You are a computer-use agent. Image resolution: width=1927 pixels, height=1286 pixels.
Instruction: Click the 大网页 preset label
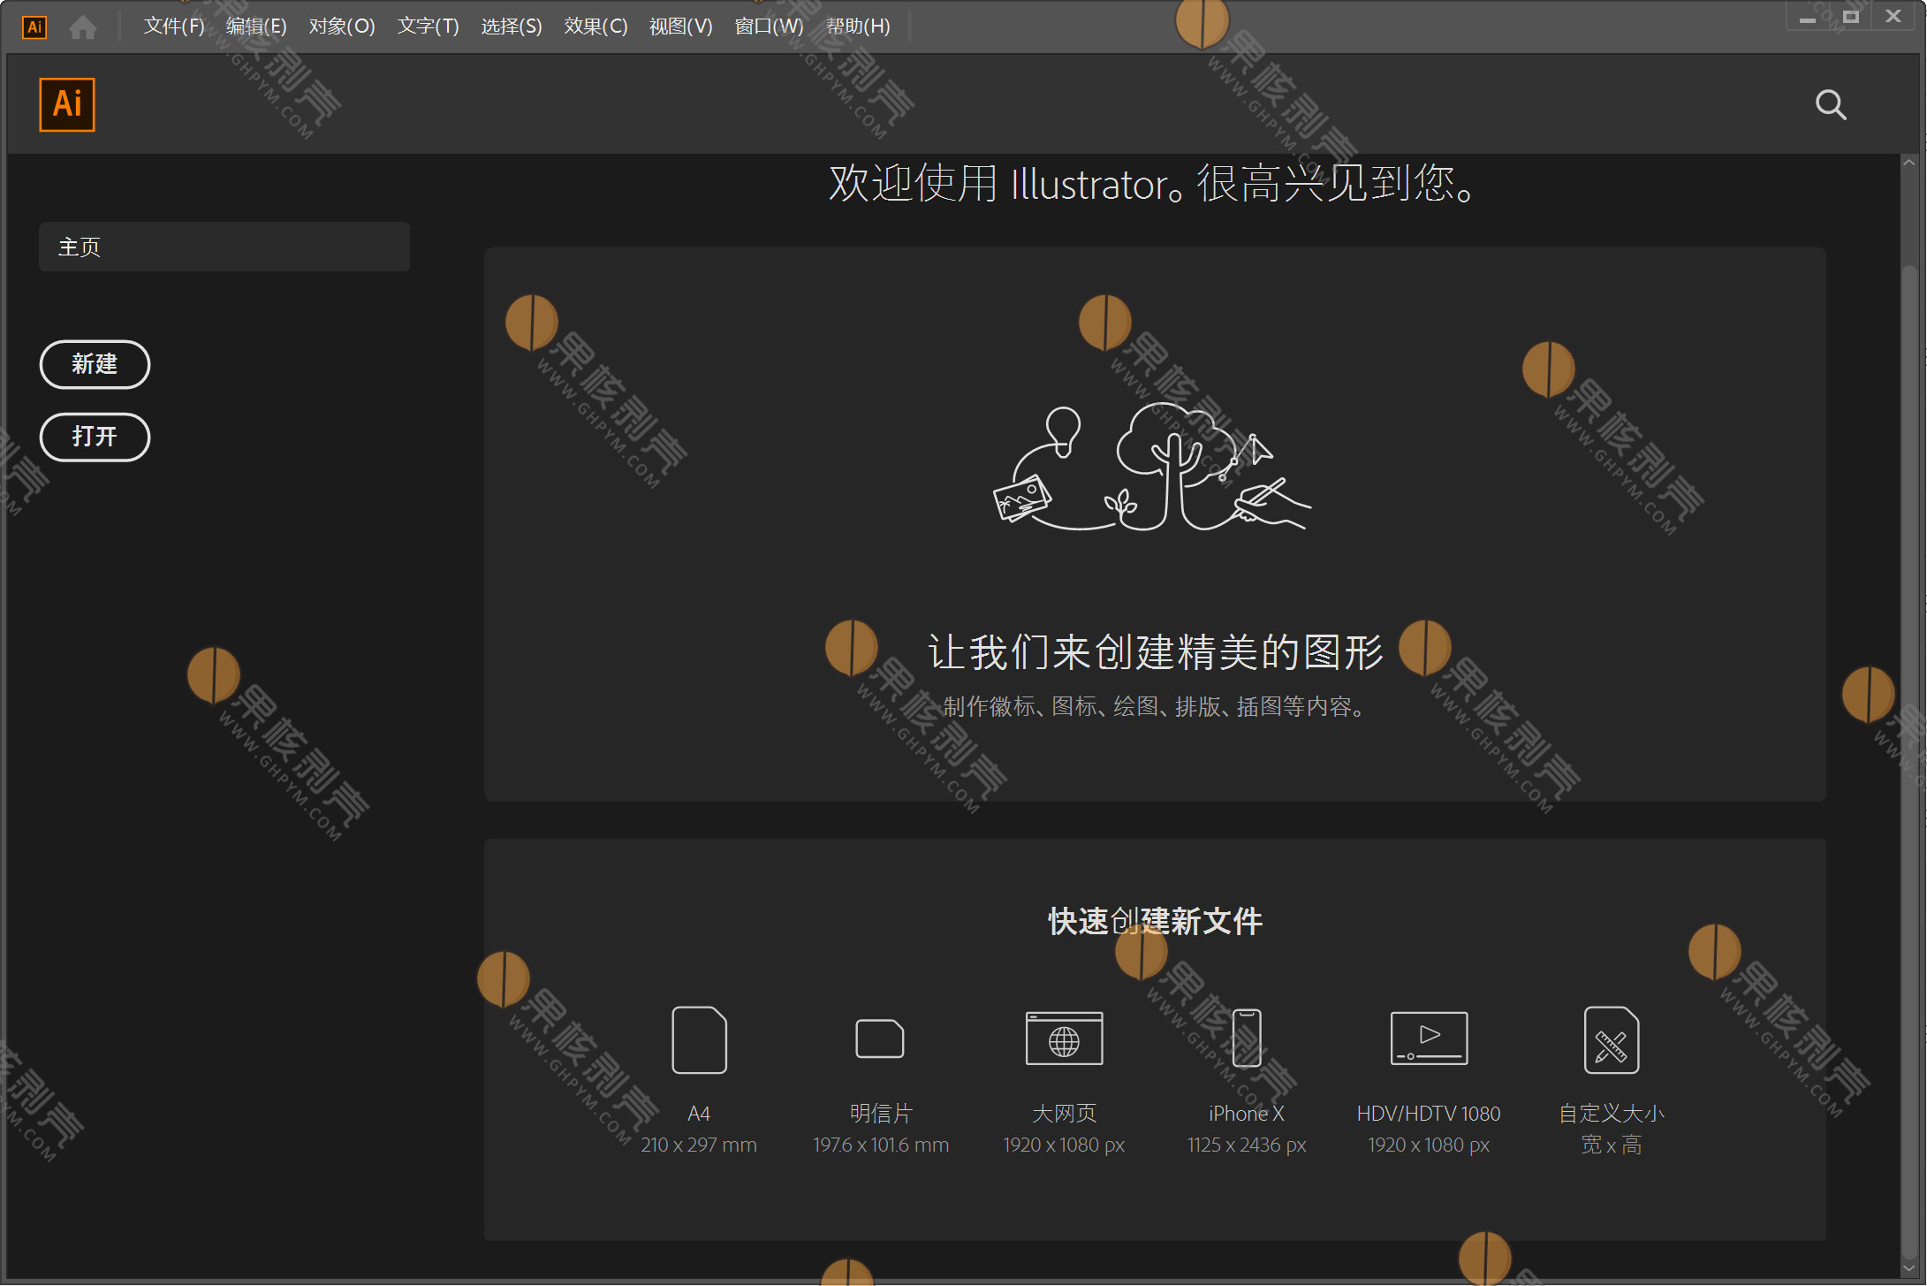coord(1064,1114)
